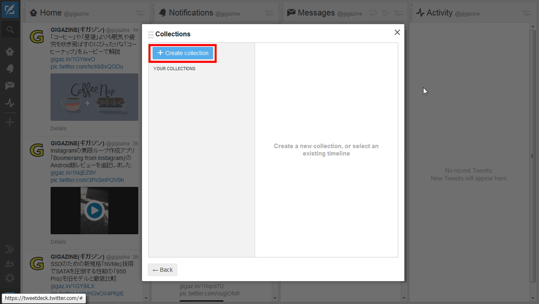Open the gigaz.in/1GYiwvO link
This screenshot has height=304, width=539.
73,59
